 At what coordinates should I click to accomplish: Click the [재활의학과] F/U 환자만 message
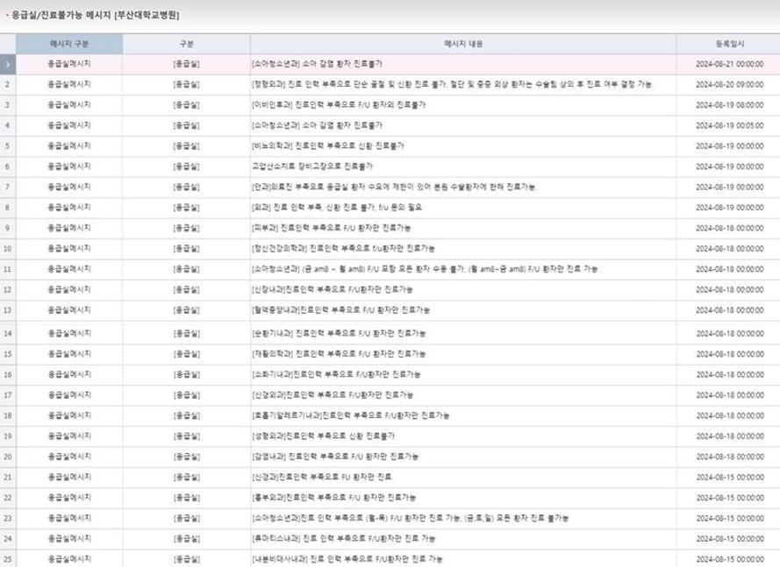(339, 354)
